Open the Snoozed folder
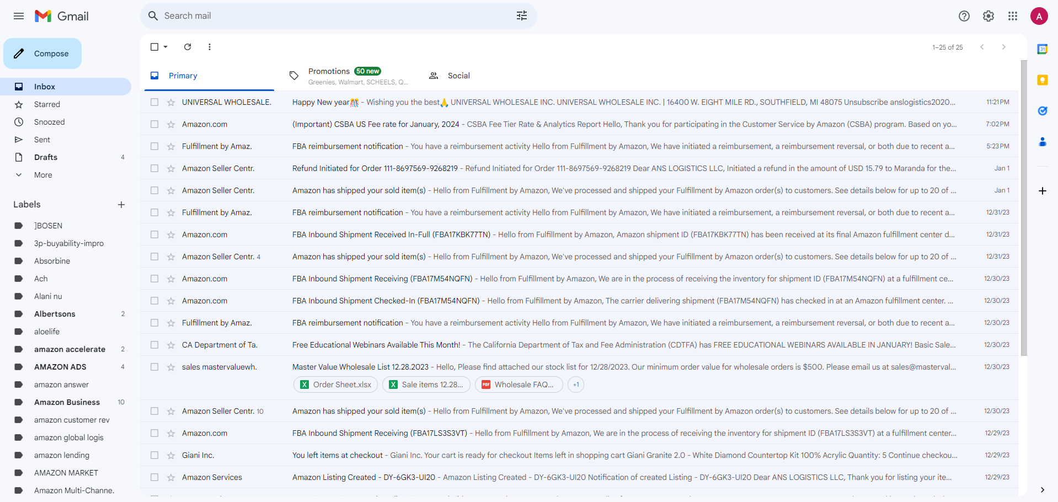Image resolution: width=1058 pixels, height=502 pixels. 66,122
